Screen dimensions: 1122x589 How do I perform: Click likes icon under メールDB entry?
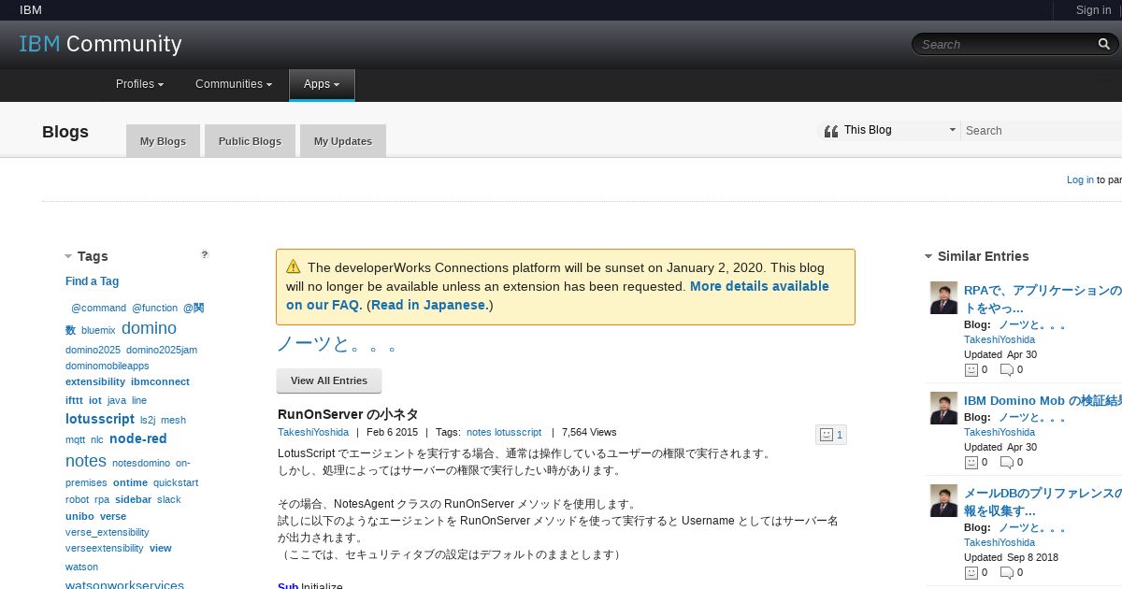coord(971,572)
